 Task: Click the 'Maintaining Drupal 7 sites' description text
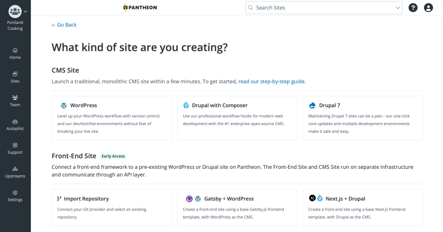click(359, 124)
